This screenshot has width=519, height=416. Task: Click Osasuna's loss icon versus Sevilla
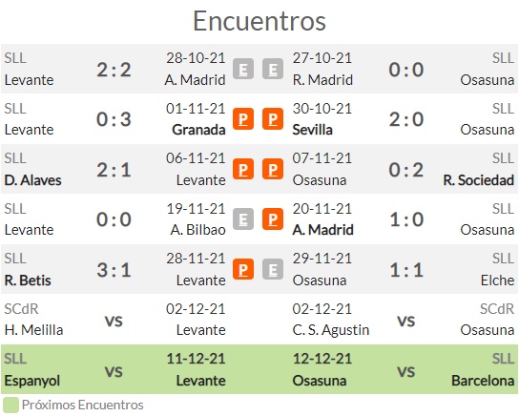pyautogui.click(x=273, y=119)
